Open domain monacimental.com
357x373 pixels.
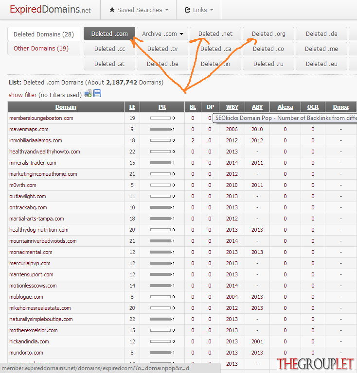(31, 252)
